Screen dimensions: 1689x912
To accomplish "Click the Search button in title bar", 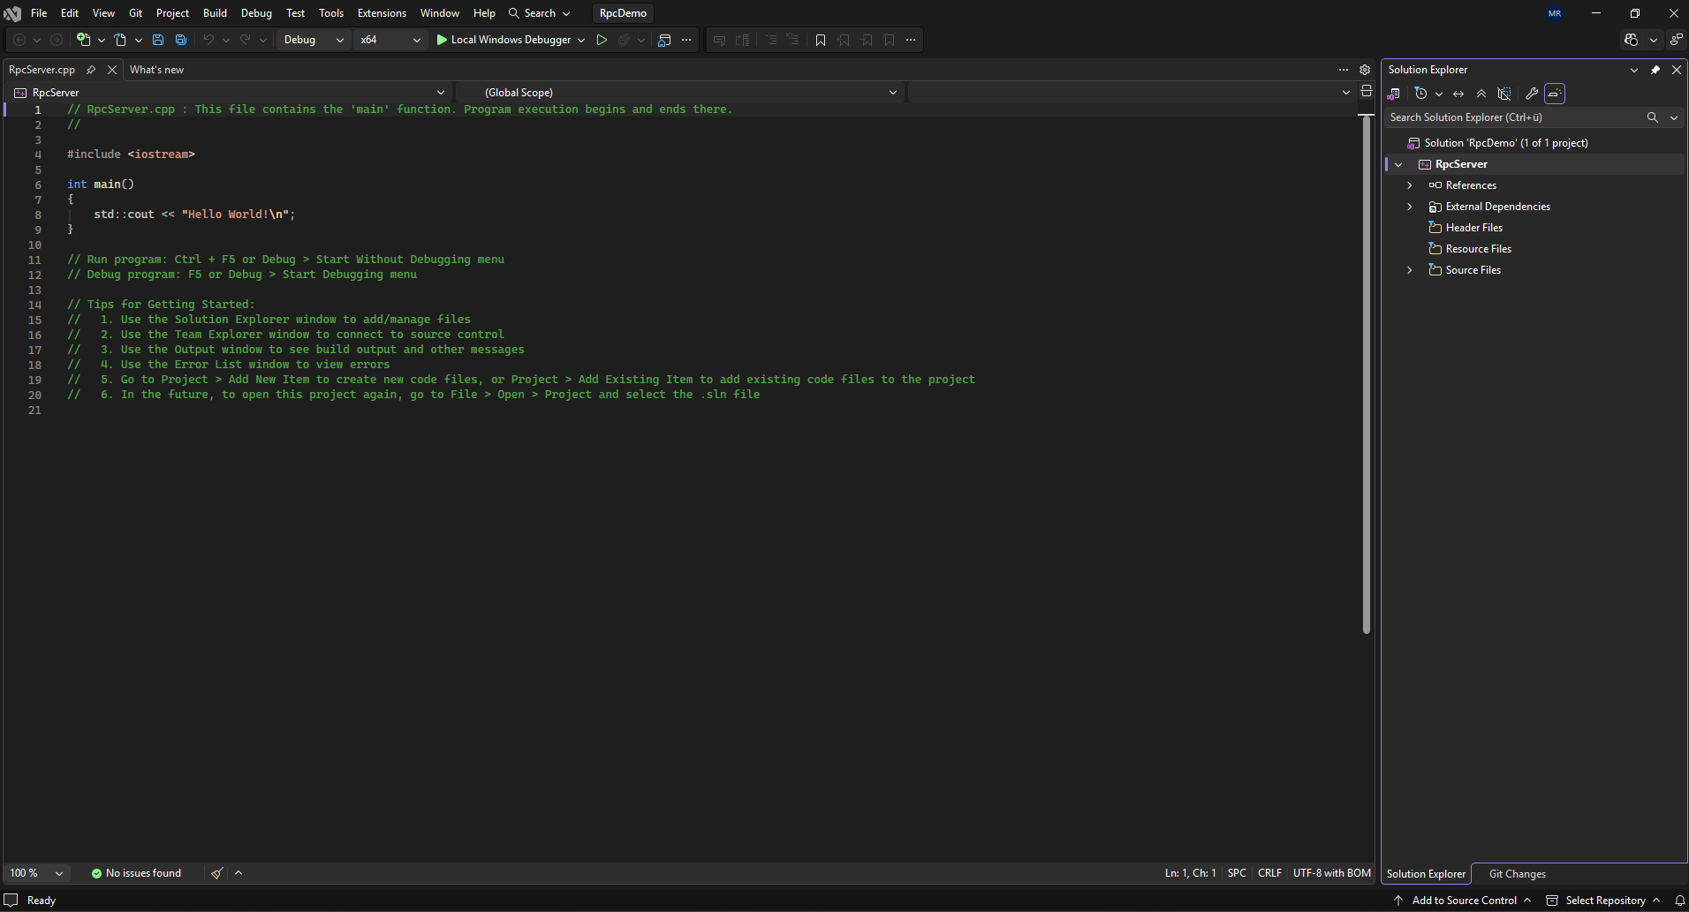I will (x=539, y=13).
